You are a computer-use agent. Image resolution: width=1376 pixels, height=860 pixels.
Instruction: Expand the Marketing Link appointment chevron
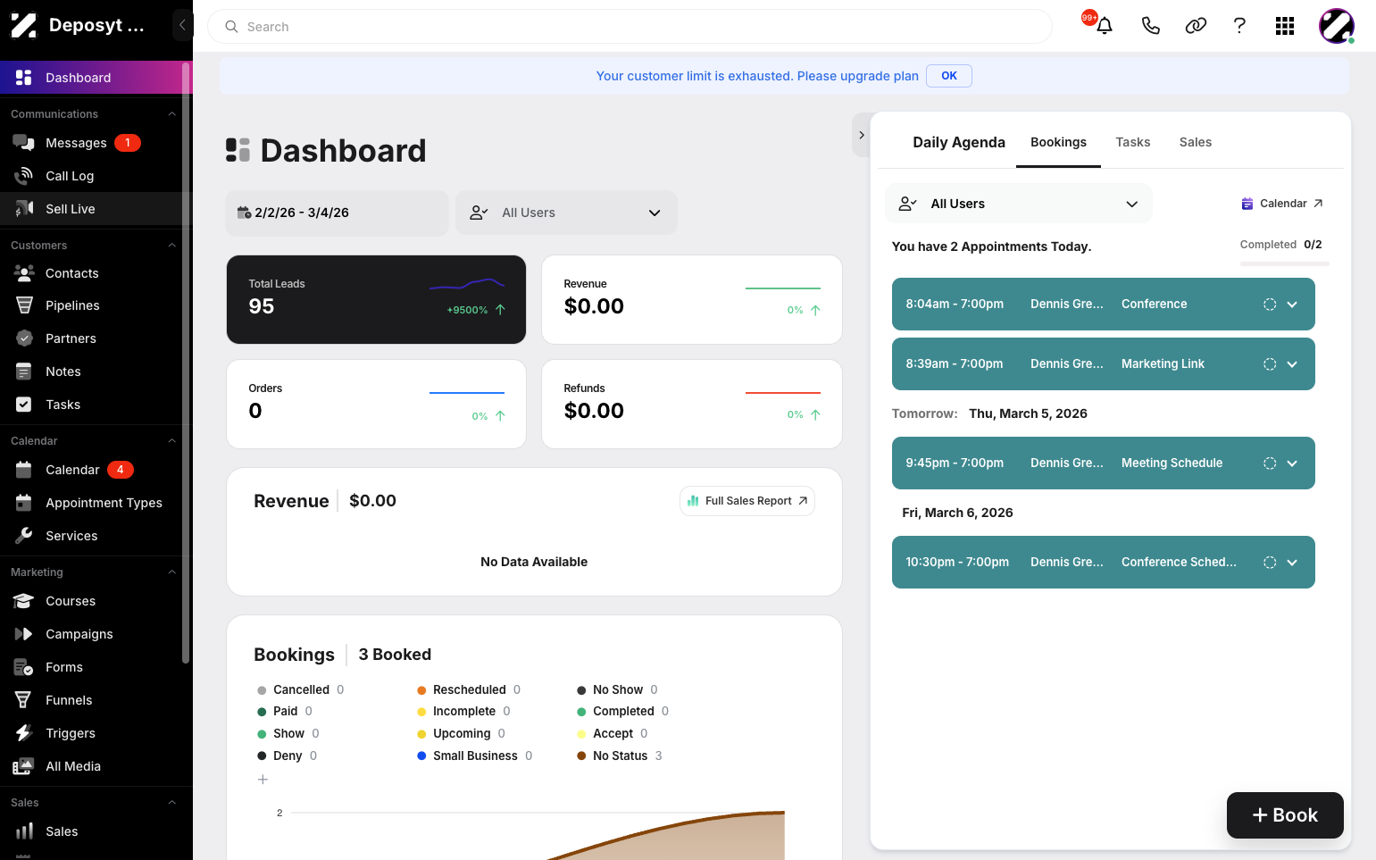coord(1292,364)
